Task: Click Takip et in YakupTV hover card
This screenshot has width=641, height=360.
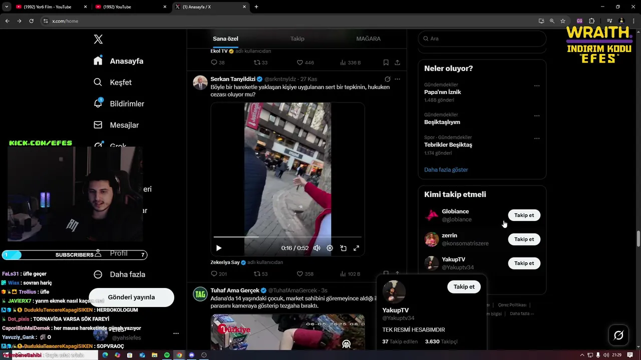Action: pyautogui.click(x=464, y=286)
